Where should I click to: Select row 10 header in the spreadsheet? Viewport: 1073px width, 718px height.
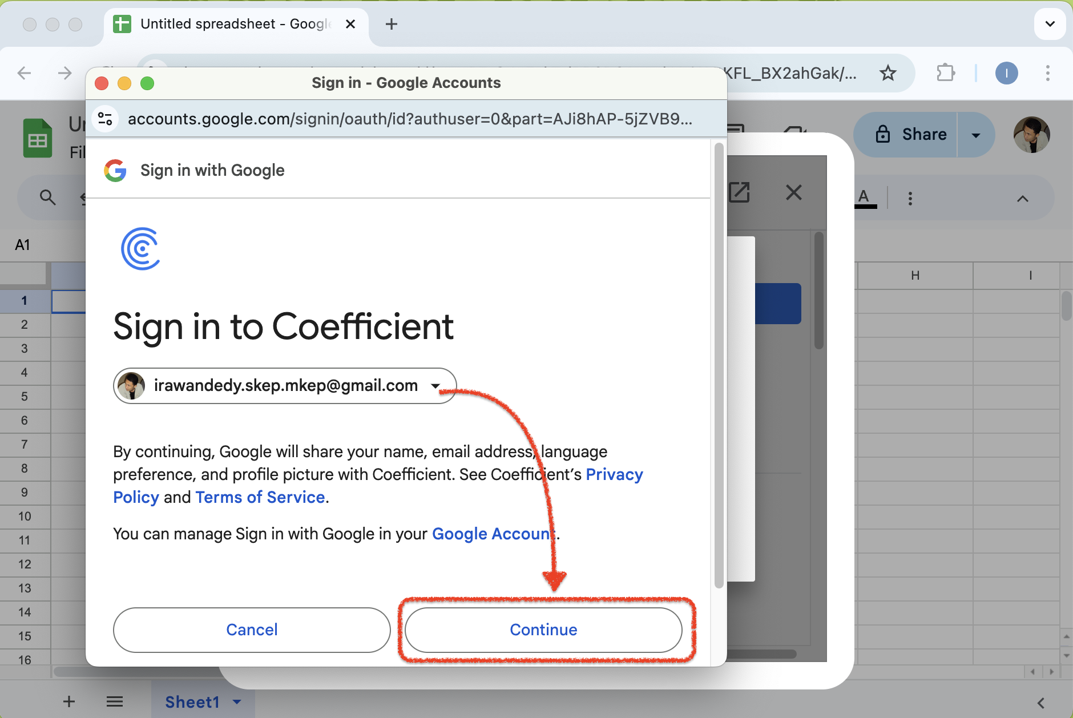(x=25, y=516)
